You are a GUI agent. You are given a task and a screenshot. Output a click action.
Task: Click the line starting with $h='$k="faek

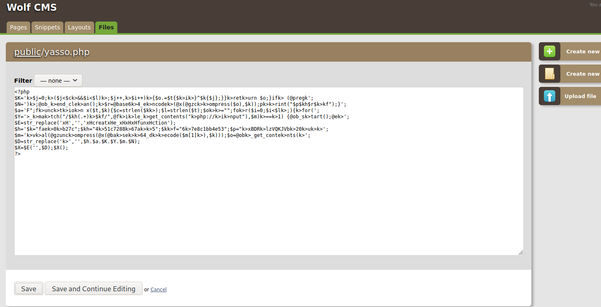(171, 129)
